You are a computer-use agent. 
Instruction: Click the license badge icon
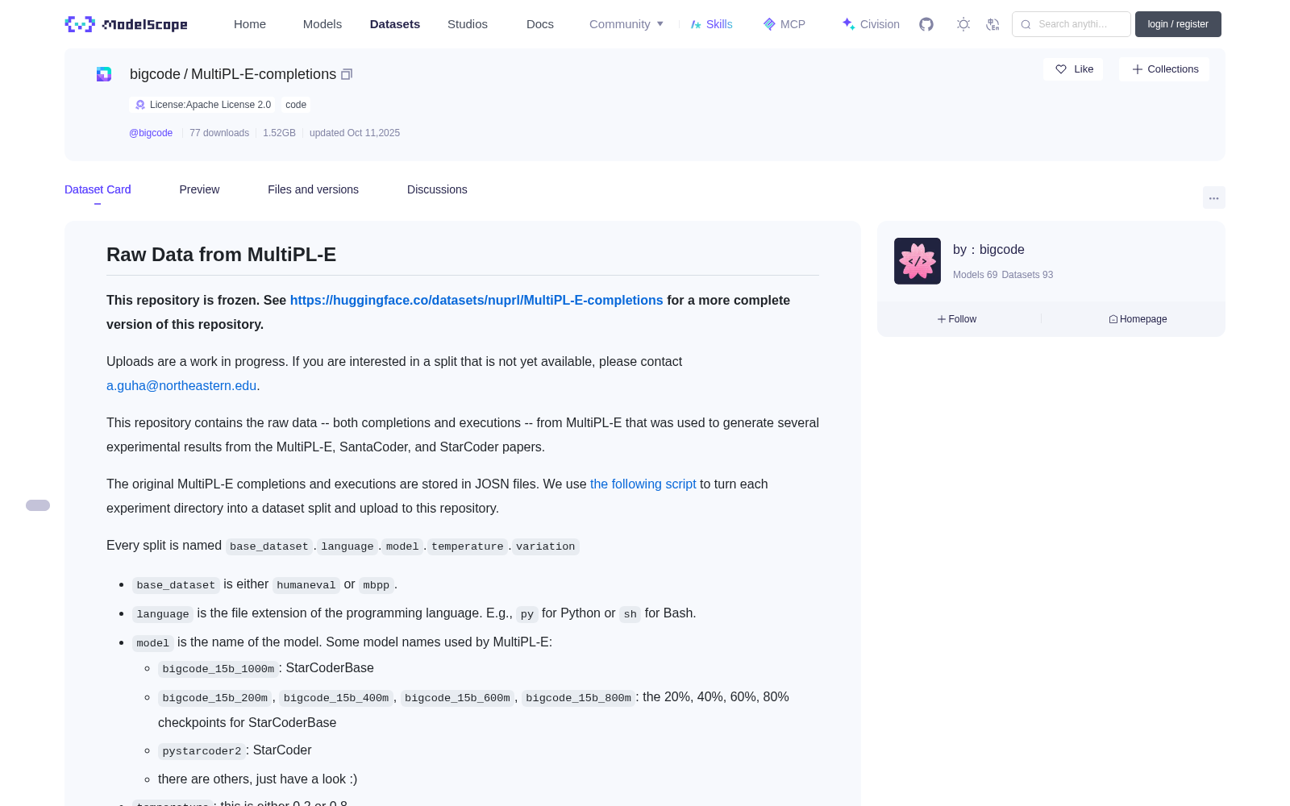pos(140,105)
